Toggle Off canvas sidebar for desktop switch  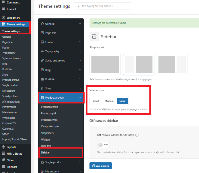coord(104,145)
